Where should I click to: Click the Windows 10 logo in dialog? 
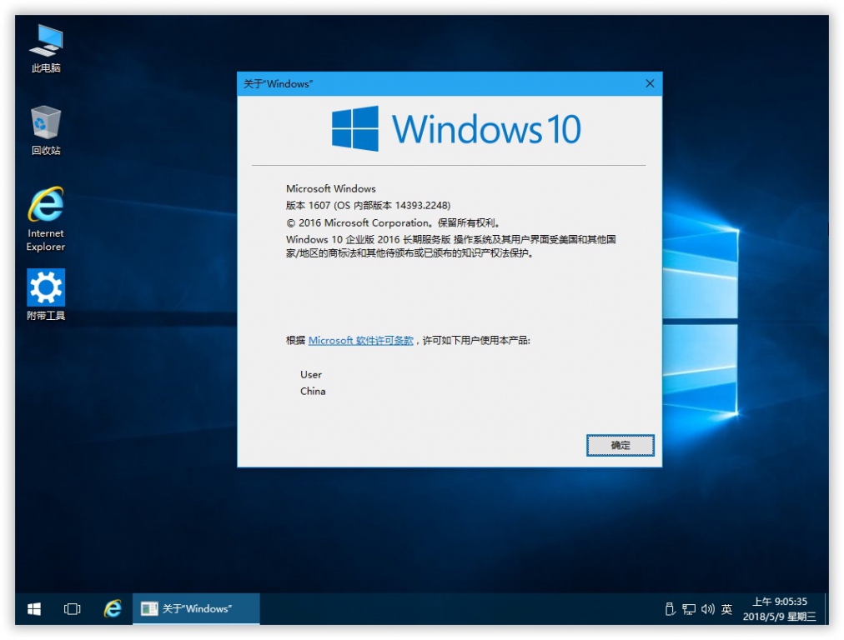click(456, 128)
